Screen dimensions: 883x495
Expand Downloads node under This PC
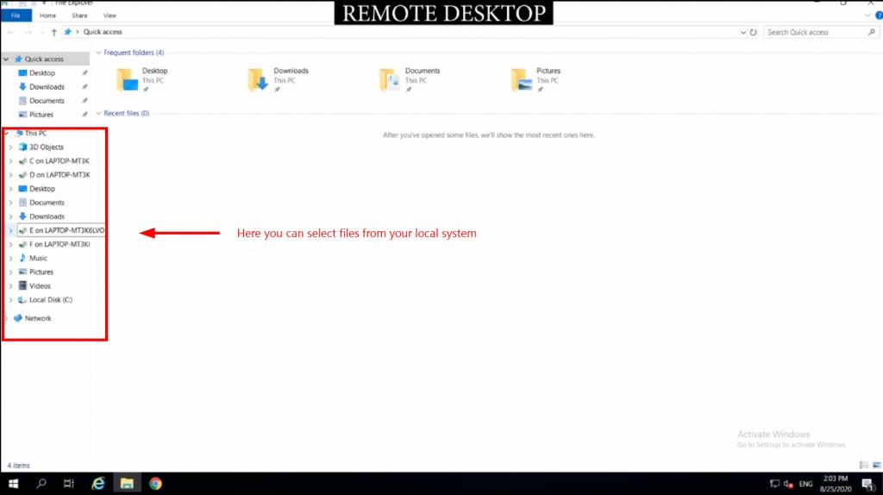click(x=10, y=216)
